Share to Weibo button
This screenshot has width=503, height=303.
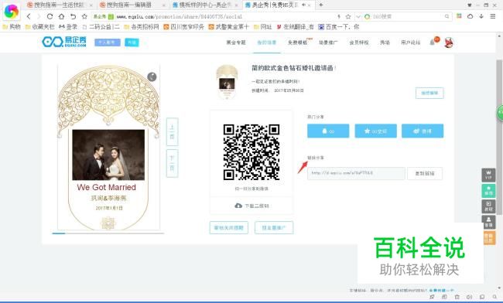423,131
